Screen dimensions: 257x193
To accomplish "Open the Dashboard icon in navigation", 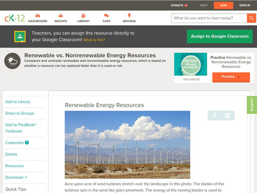I will tap(38, 16).
